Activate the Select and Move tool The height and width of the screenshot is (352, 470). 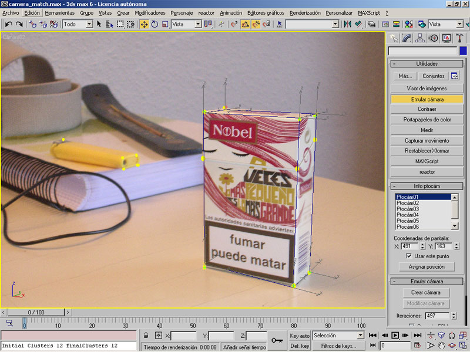144,24
